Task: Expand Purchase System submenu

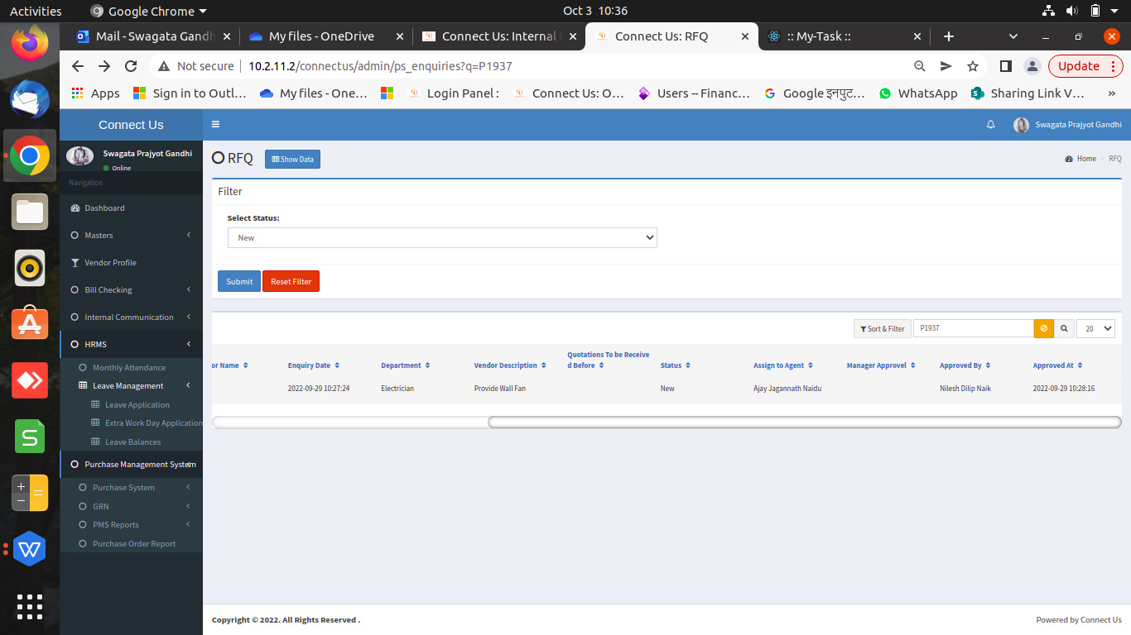Action: (131, 488)
